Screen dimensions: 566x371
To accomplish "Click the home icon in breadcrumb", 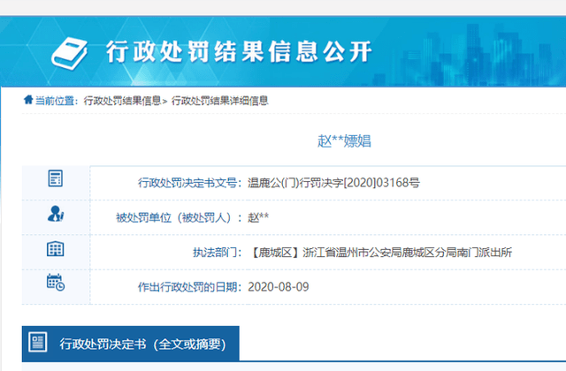I will coord(28,100).
